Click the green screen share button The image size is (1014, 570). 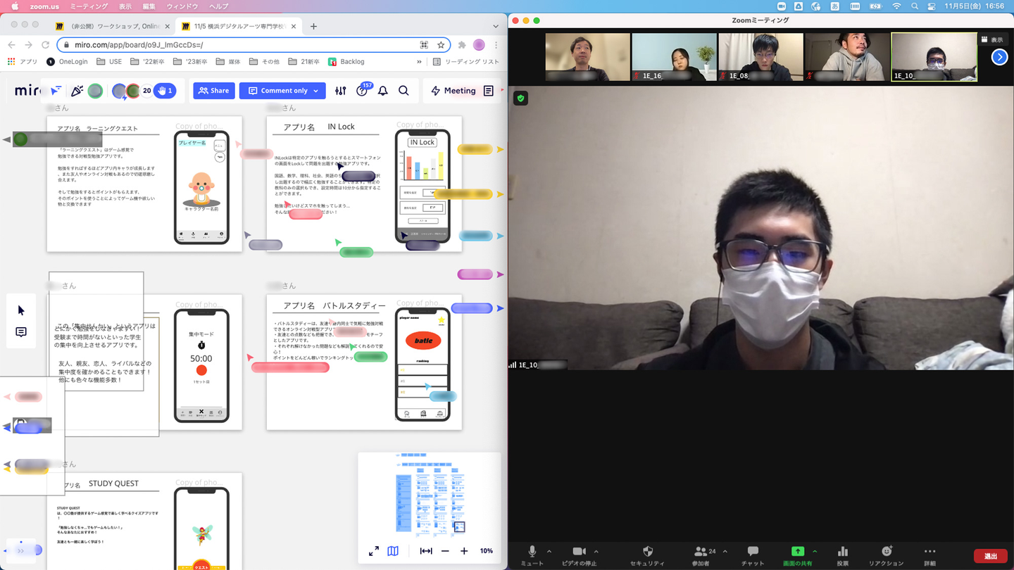[x=797, y=555]
